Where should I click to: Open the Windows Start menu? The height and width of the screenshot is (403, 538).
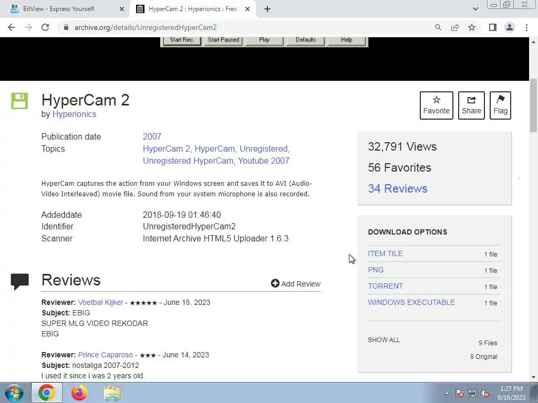pyautogui.click(x=14, y=393)
